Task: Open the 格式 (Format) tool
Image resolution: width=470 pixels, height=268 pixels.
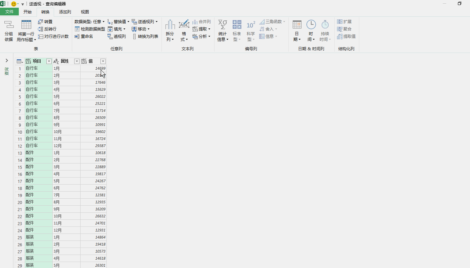Action: click(x=184, y=29)
